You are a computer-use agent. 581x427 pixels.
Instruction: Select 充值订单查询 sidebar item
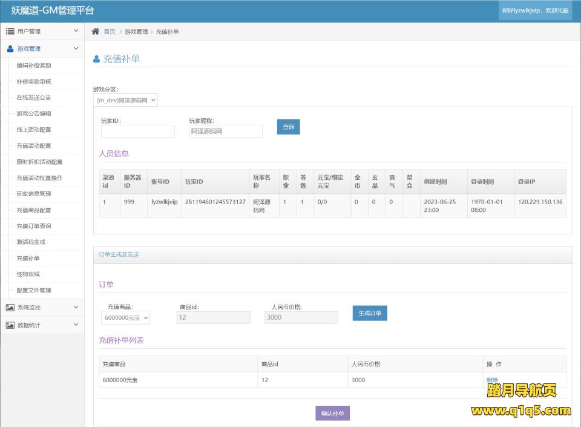coord(34,226)
